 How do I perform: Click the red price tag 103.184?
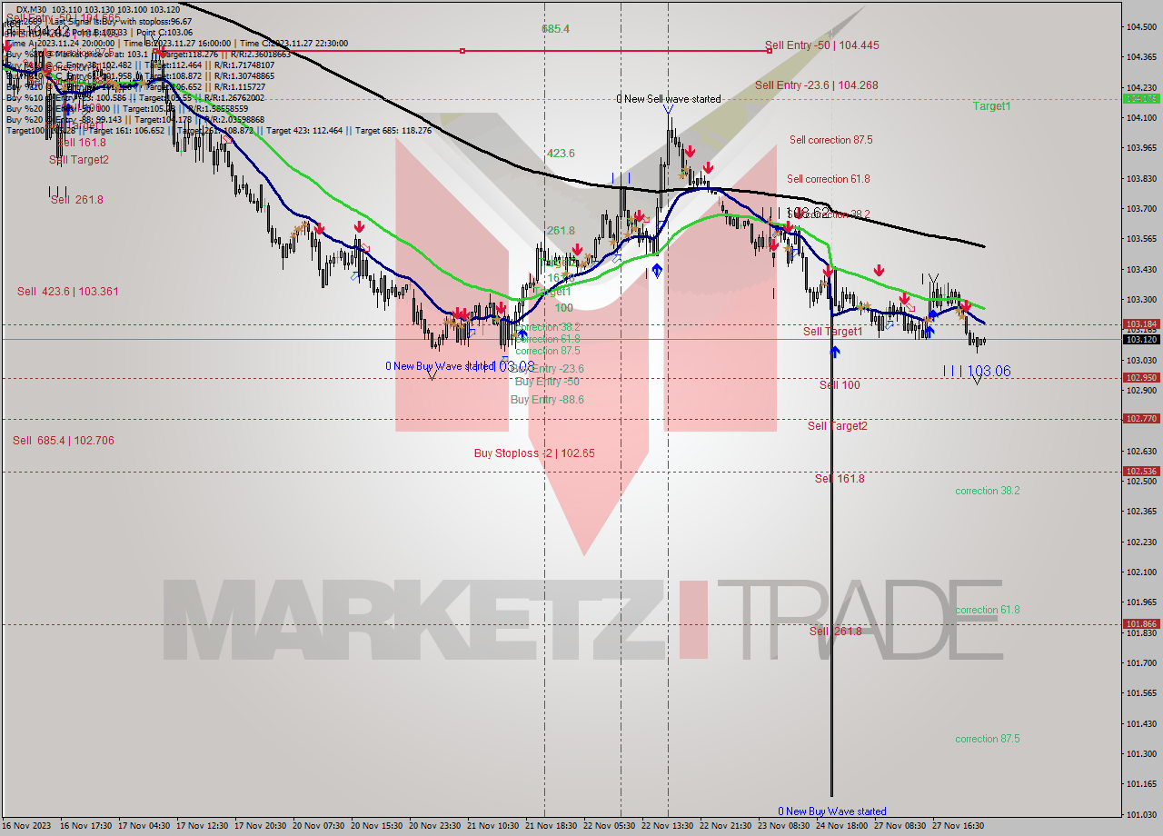pos(1141,324)
